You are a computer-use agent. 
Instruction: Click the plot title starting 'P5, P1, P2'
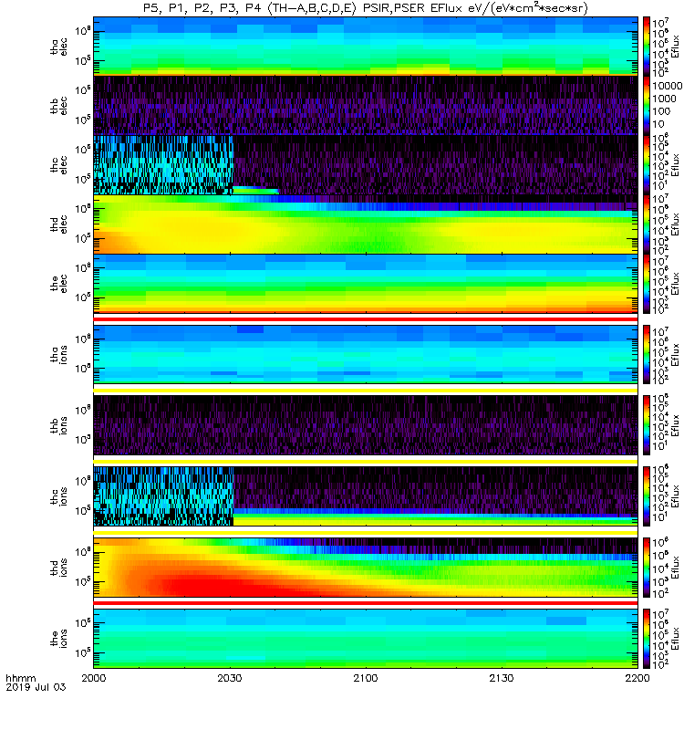coord(366,8)
